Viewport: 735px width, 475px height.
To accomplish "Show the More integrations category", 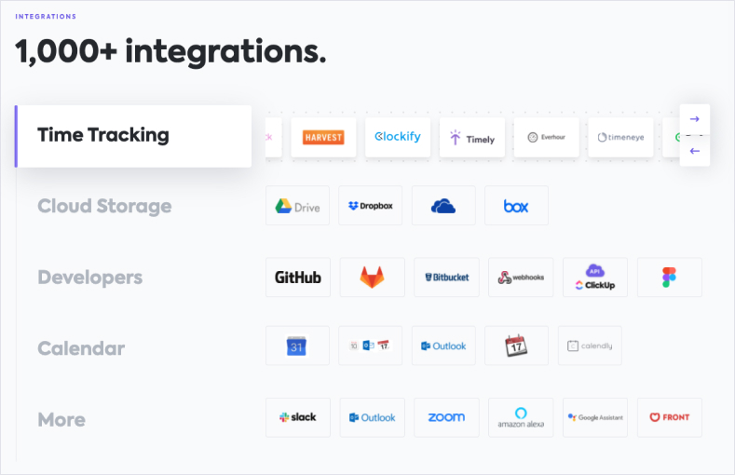I will (x=61, y=420).
